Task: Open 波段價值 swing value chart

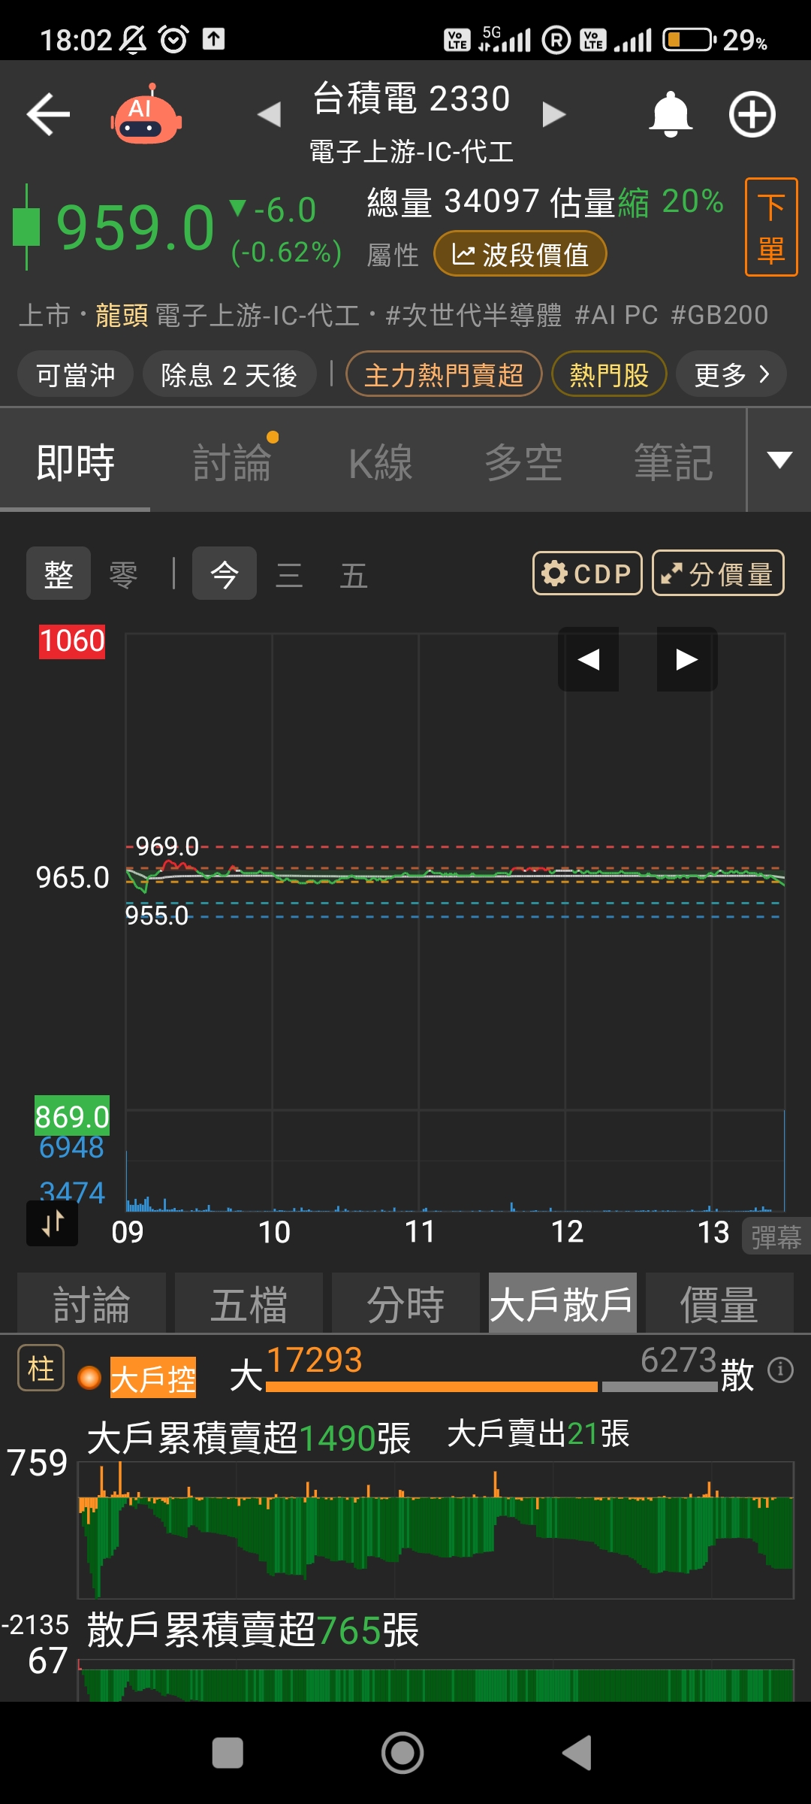Action: coord(520,254)
